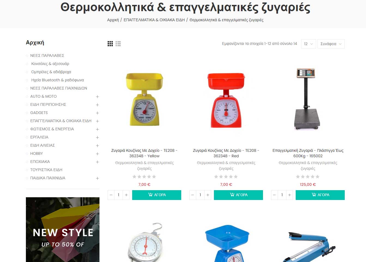Add yellow kitchen scale to cart

[157, 195]
